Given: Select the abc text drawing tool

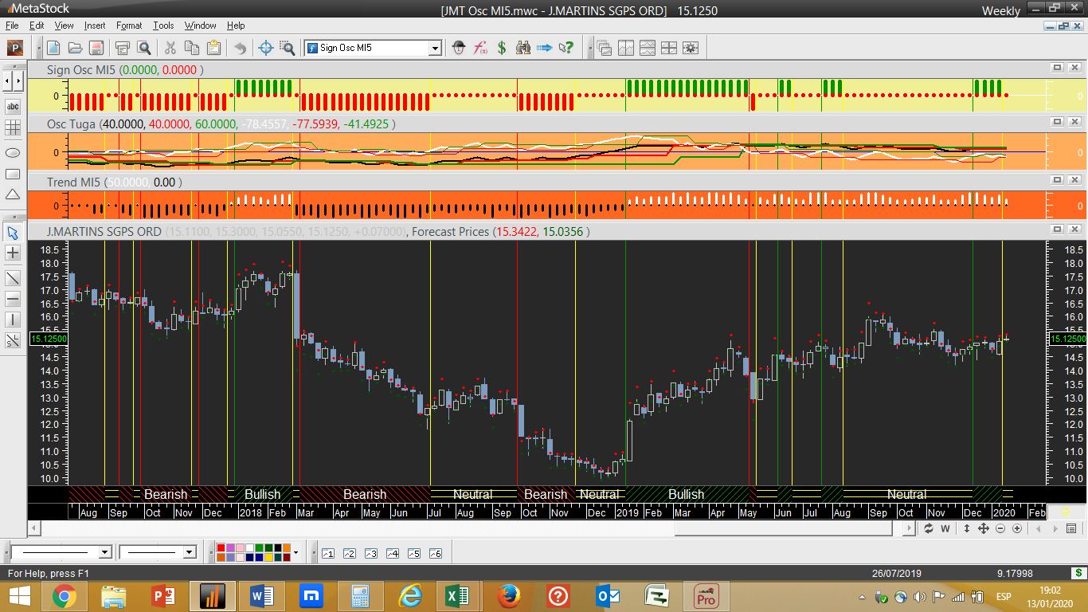Looking at the screenshot, I should [13, 106].
